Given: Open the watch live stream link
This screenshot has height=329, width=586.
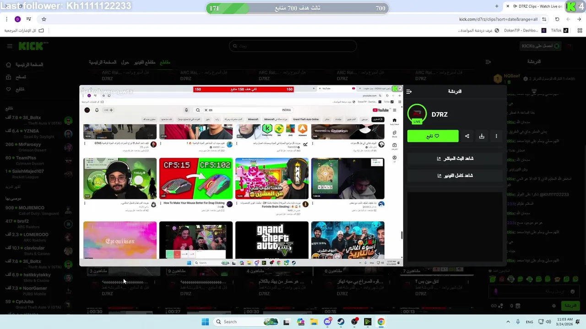Looking at the screenshot, I should (x=455, y=159).
